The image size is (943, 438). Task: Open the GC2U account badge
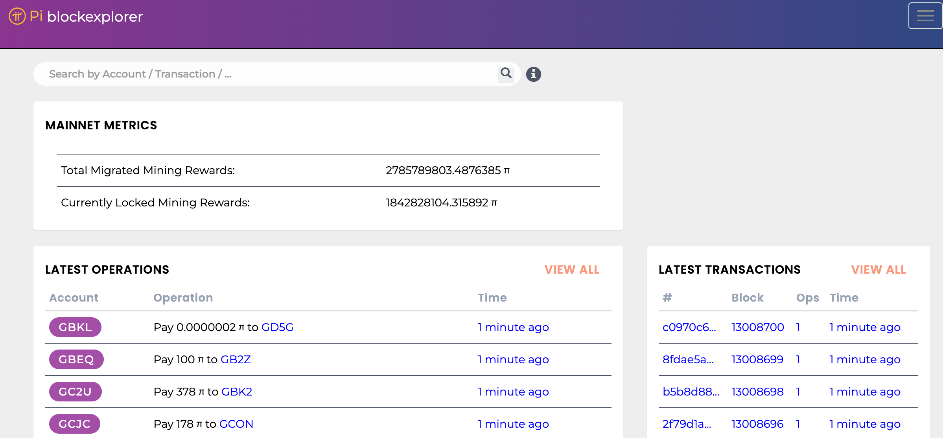(75, 392)
